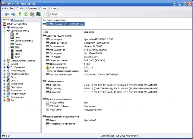Select the BIOS tree item
This screenshot has width=193, height=139.
point(17,54)
